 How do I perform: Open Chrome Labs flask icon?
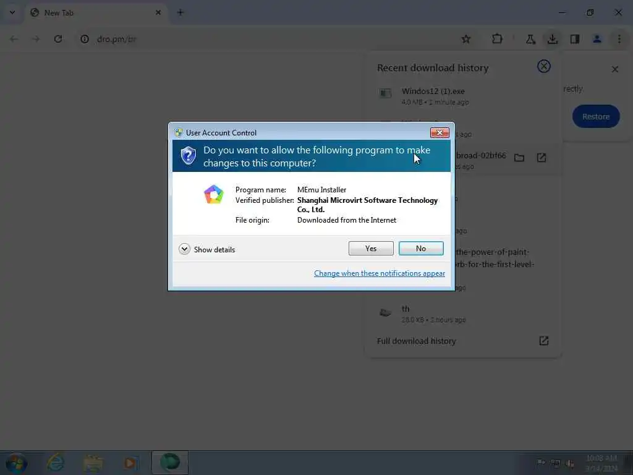point(530,39)
